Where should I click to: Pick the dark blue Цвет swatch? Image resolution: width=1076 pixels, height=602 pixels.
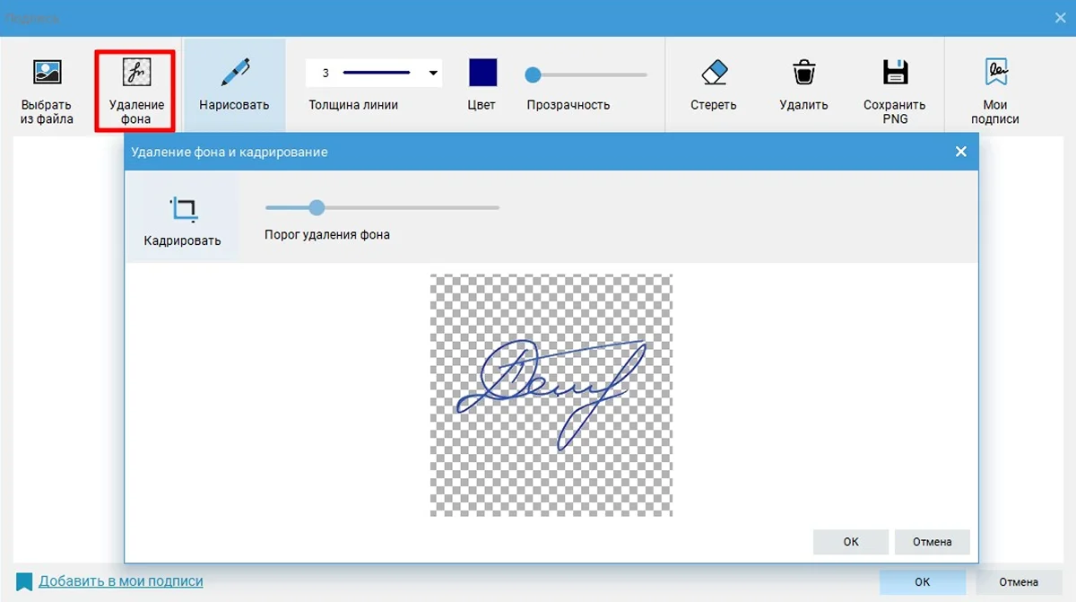(482, 73)
